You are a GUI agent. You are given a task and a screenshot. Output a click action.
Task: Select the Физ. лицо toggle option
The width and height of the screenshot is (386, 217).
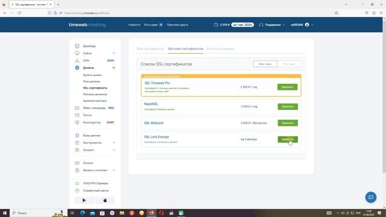[265, 64]
